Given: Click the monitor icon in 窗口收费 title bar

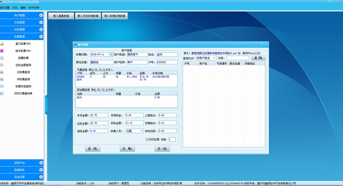Looking at the screenshot, I should 76,45.
